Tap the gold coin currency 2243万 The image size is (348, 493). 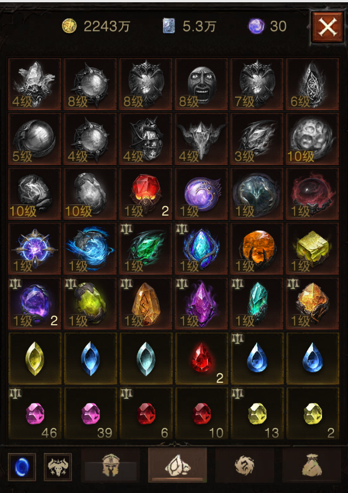point(96,26)
